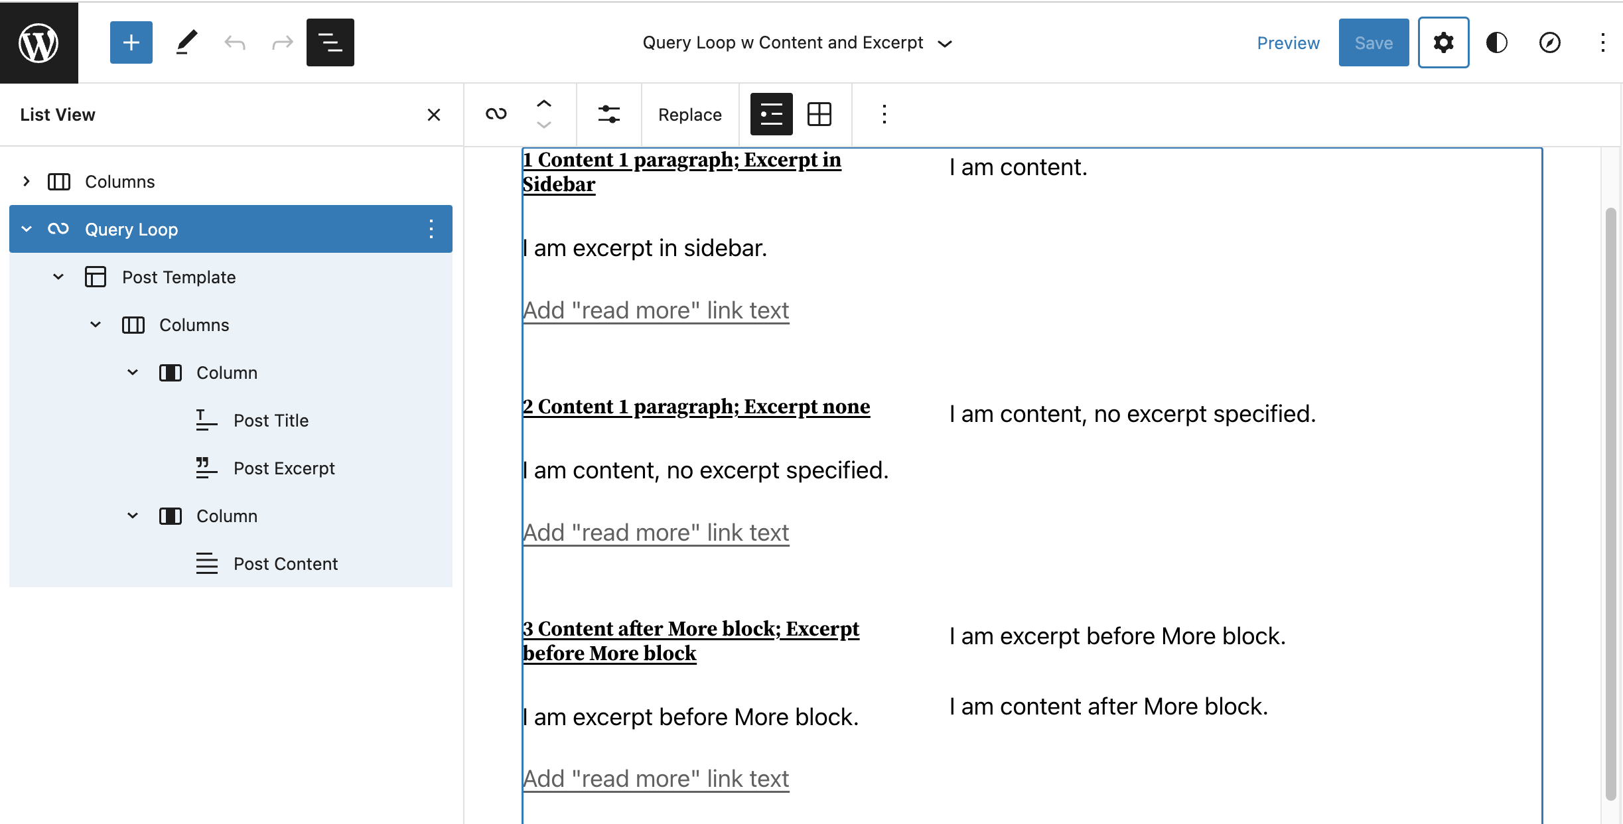Expand the top Columns item in List View
The height and width of the screenshot is (824, 1623).
27,180
